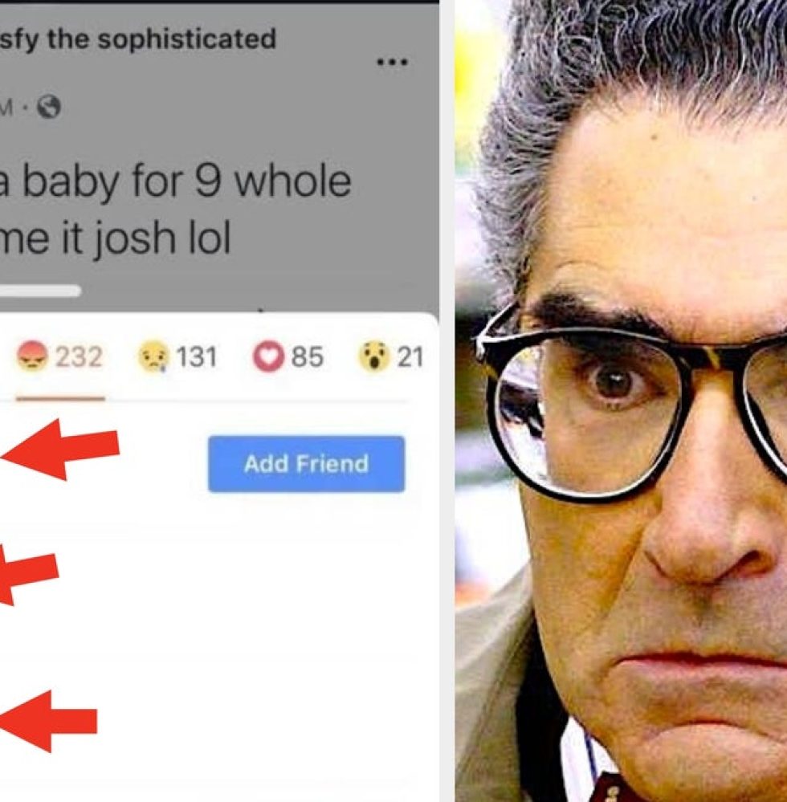Click the crying sad face emoji
Screen dimensions: 787x802
pyautogui.click(x=153, y=356)
